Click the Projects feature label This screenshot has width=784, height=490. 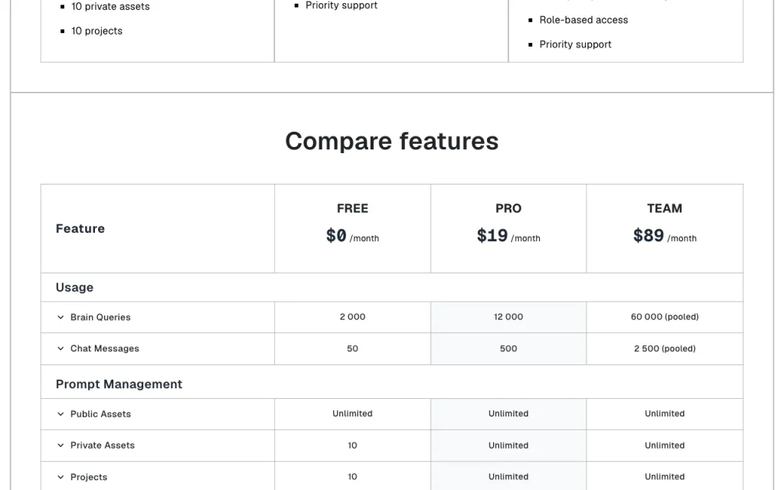tap(89, 477)
